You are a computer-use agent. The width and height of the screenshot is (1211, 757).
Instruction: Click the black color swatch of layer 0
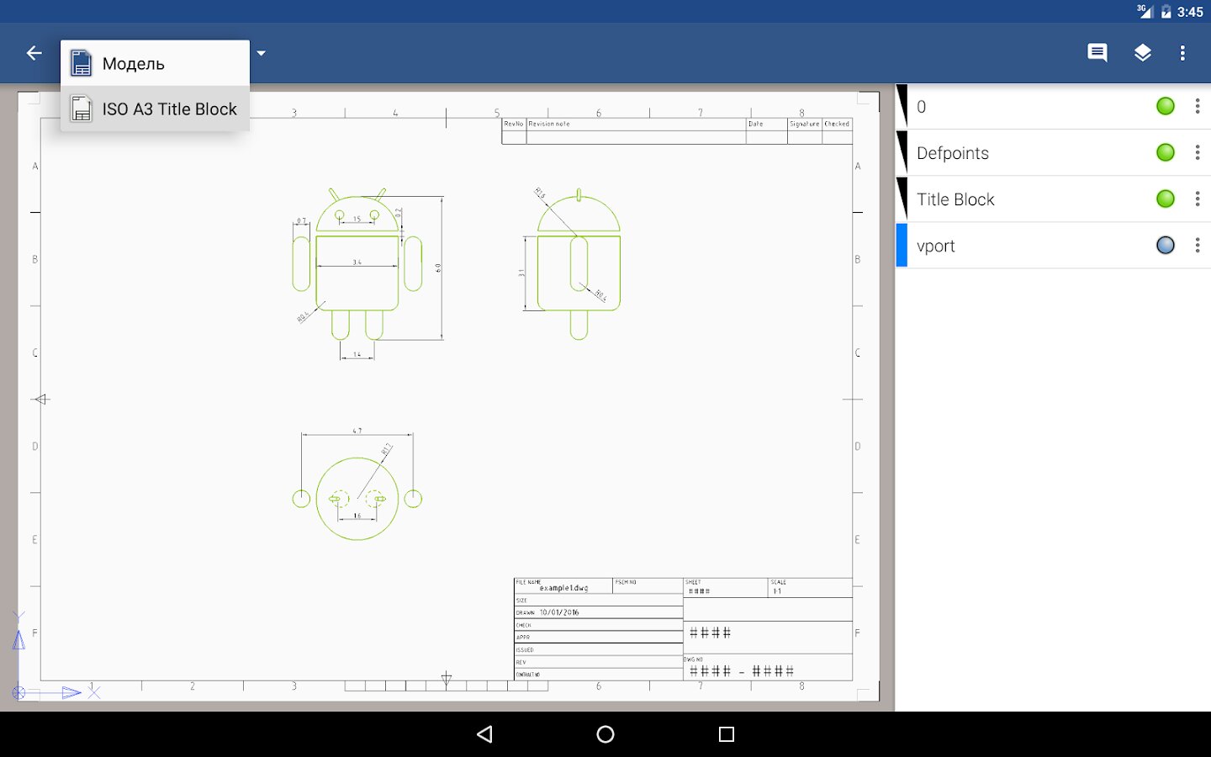click(902, 106)
